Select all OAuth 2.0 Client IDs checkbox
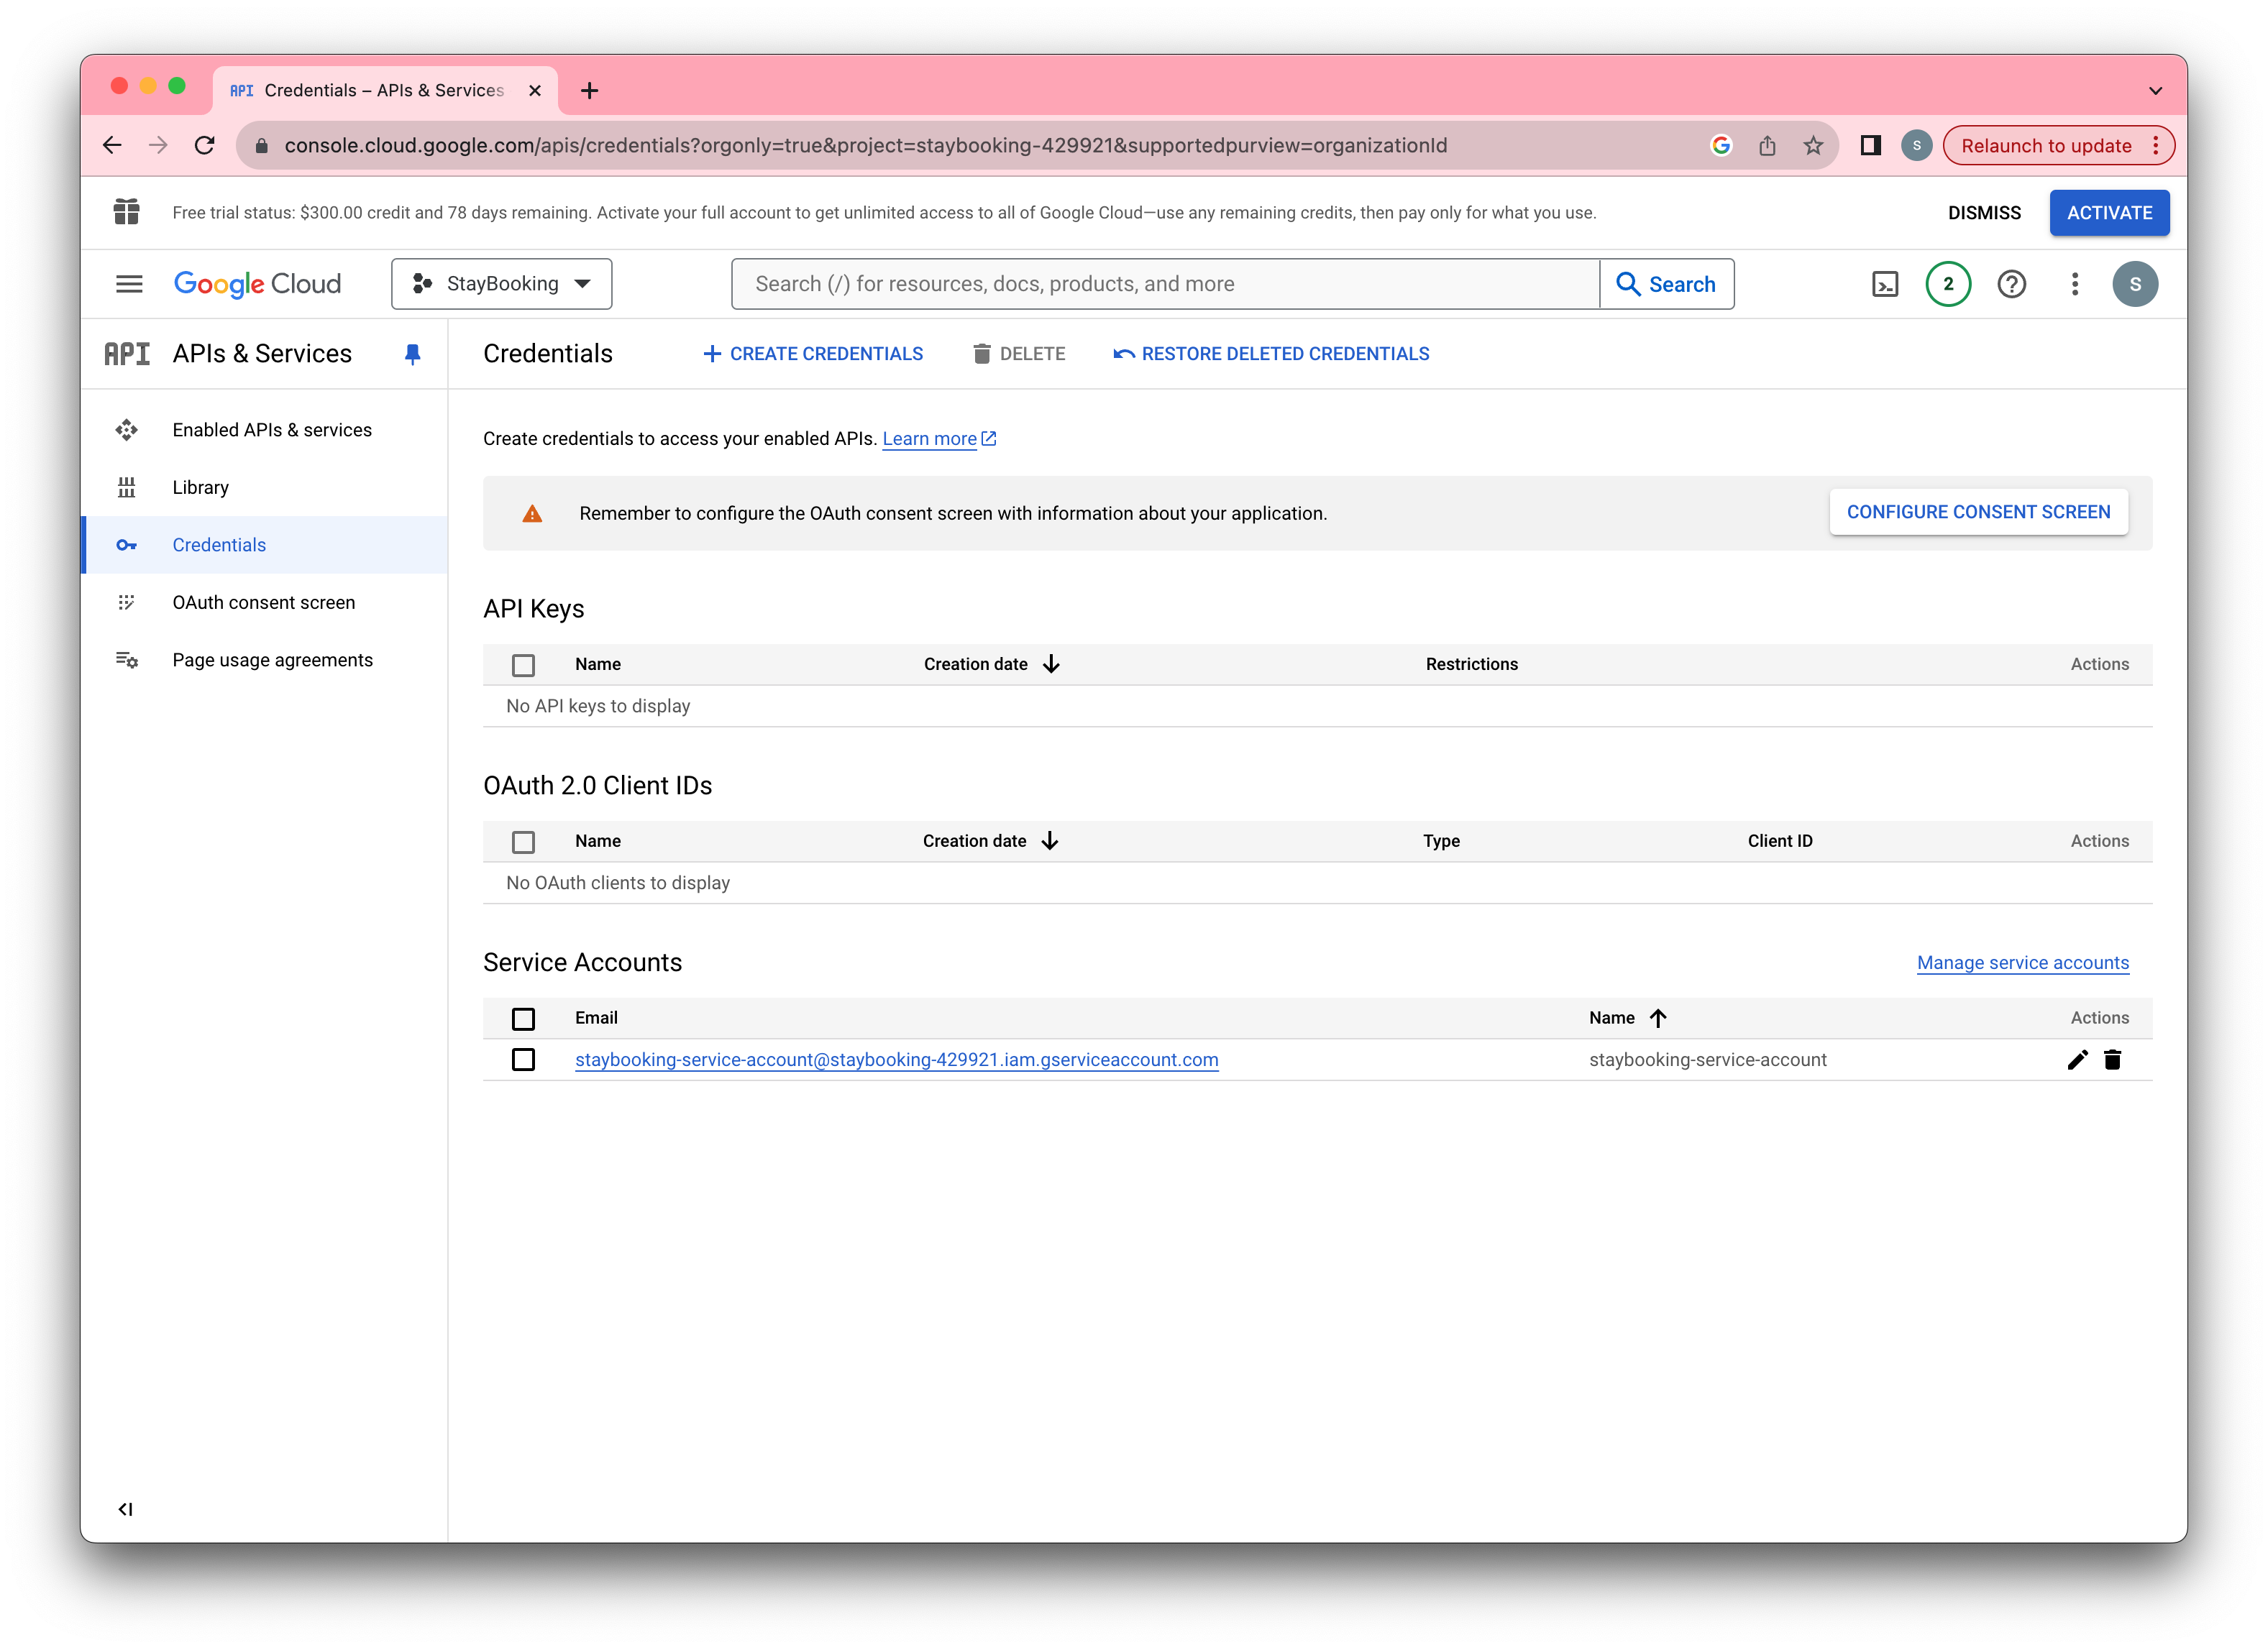Screen dimensions: 2268x1649 click(x=523, y=842)
